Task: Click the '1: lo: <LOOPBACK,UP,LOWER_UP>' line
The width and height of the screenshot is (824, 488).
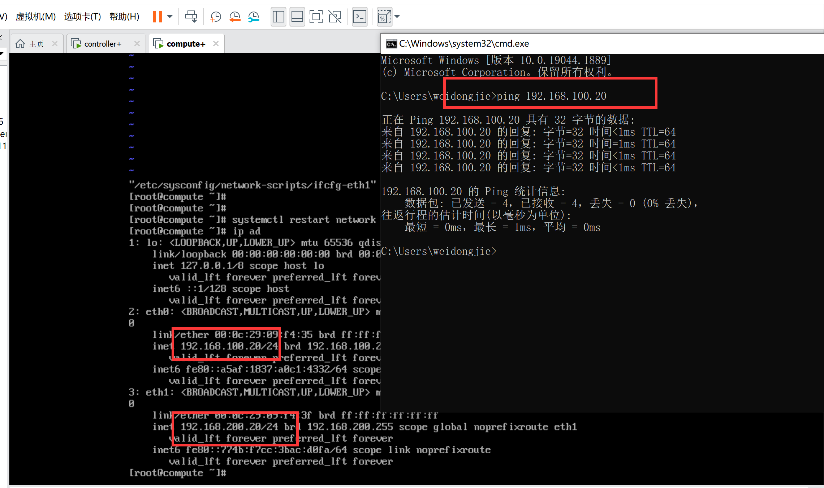Action: click(x=255, y=243)
